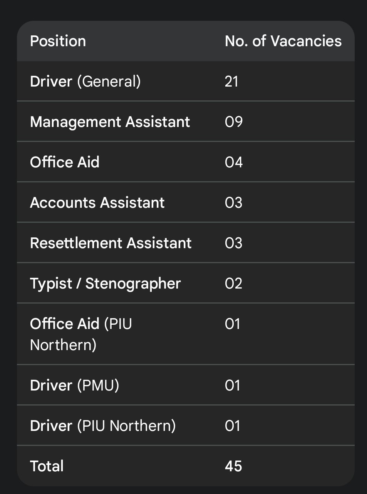This screenshot has width=367, height=494.
Task: Select the Typist / Stenographer position text
Action: click(105, 284)
